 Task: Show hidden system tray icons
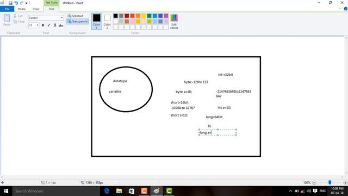290,191
